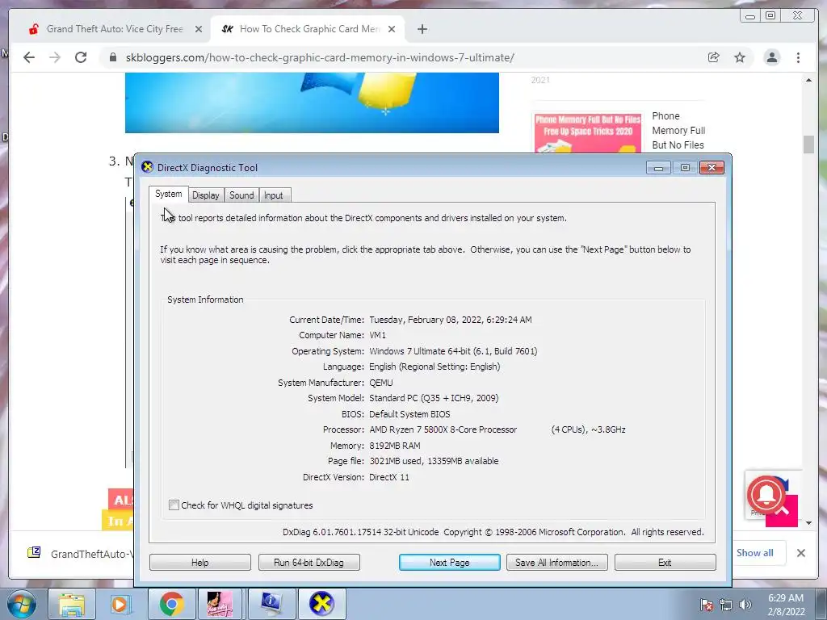
Task: Select the System tab in DxDiag
Action: point(168,194)
